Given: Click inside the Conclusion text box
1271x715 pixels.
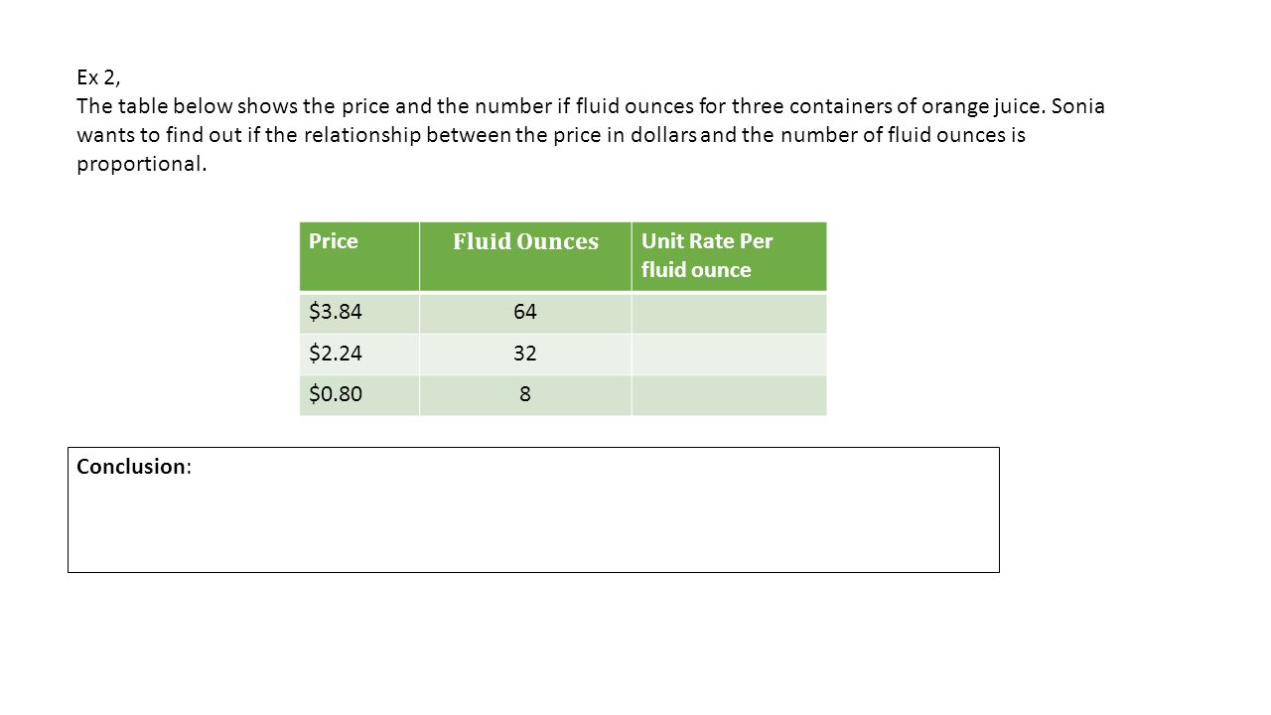Looking at the screenshot, I should point(533,509).
